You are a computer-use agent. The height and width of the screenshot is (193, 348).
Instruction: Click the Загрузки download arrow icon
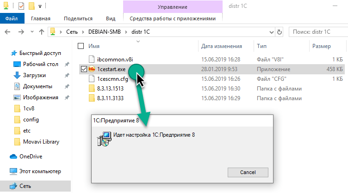[17, 75]
